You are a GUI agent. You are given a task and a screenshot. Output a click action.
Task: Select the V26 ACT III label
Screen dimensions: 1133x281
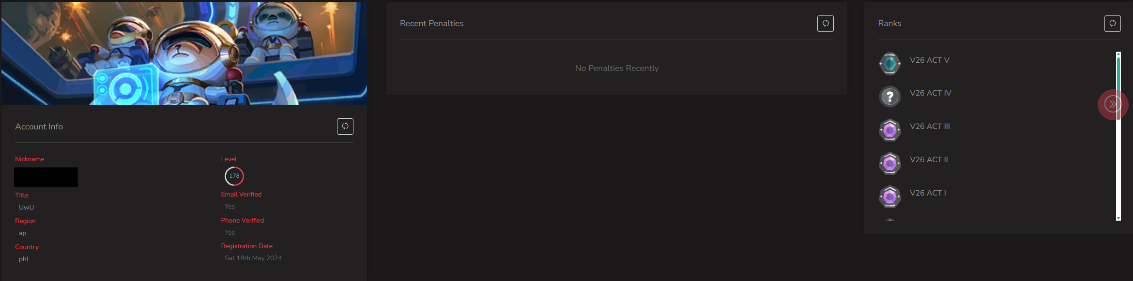click(930, 126)
